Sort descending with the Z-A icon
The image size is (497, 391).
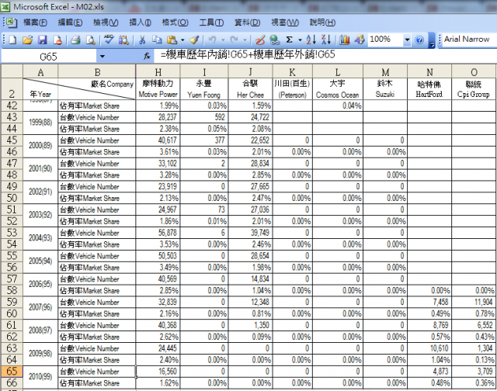[x=326, y=40]
